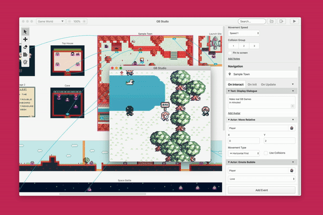The height and width of the screenshot is (215, 323).
Task: Open the project folder icon
Action: [x=271, y=21]
